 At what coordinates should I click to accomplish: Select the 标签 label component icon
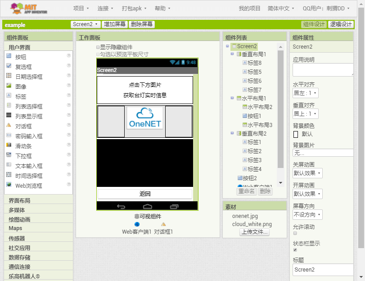coord(9,95)
